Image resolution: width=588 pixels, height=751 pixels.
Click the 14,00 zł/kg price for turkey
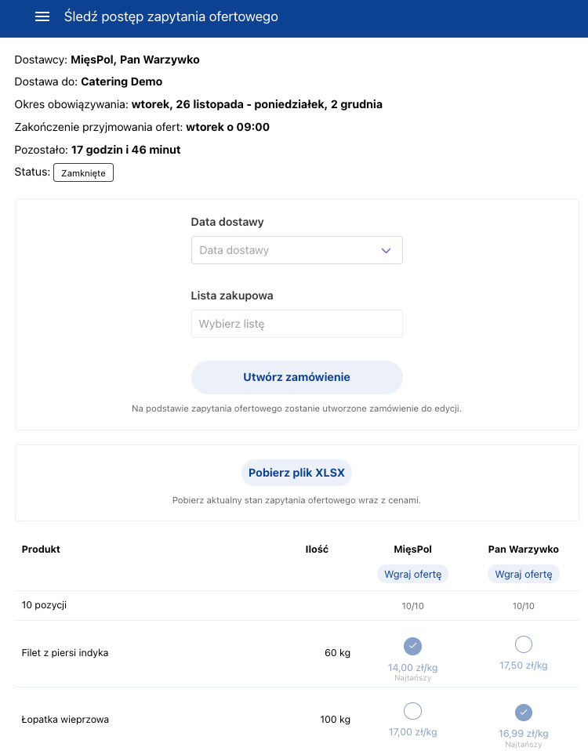pyautogui.click(x=412, y=668)
